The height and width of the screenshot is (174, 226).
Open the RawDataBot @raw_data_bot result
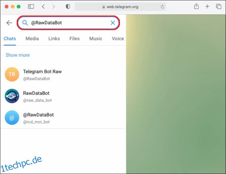click(63, 96)
